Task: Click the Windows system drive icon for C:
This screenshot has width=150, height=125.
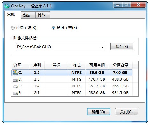Action: coord(15,72)
